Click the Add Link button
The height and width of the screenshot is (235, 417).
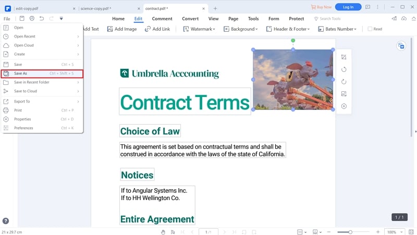point(157,29)
